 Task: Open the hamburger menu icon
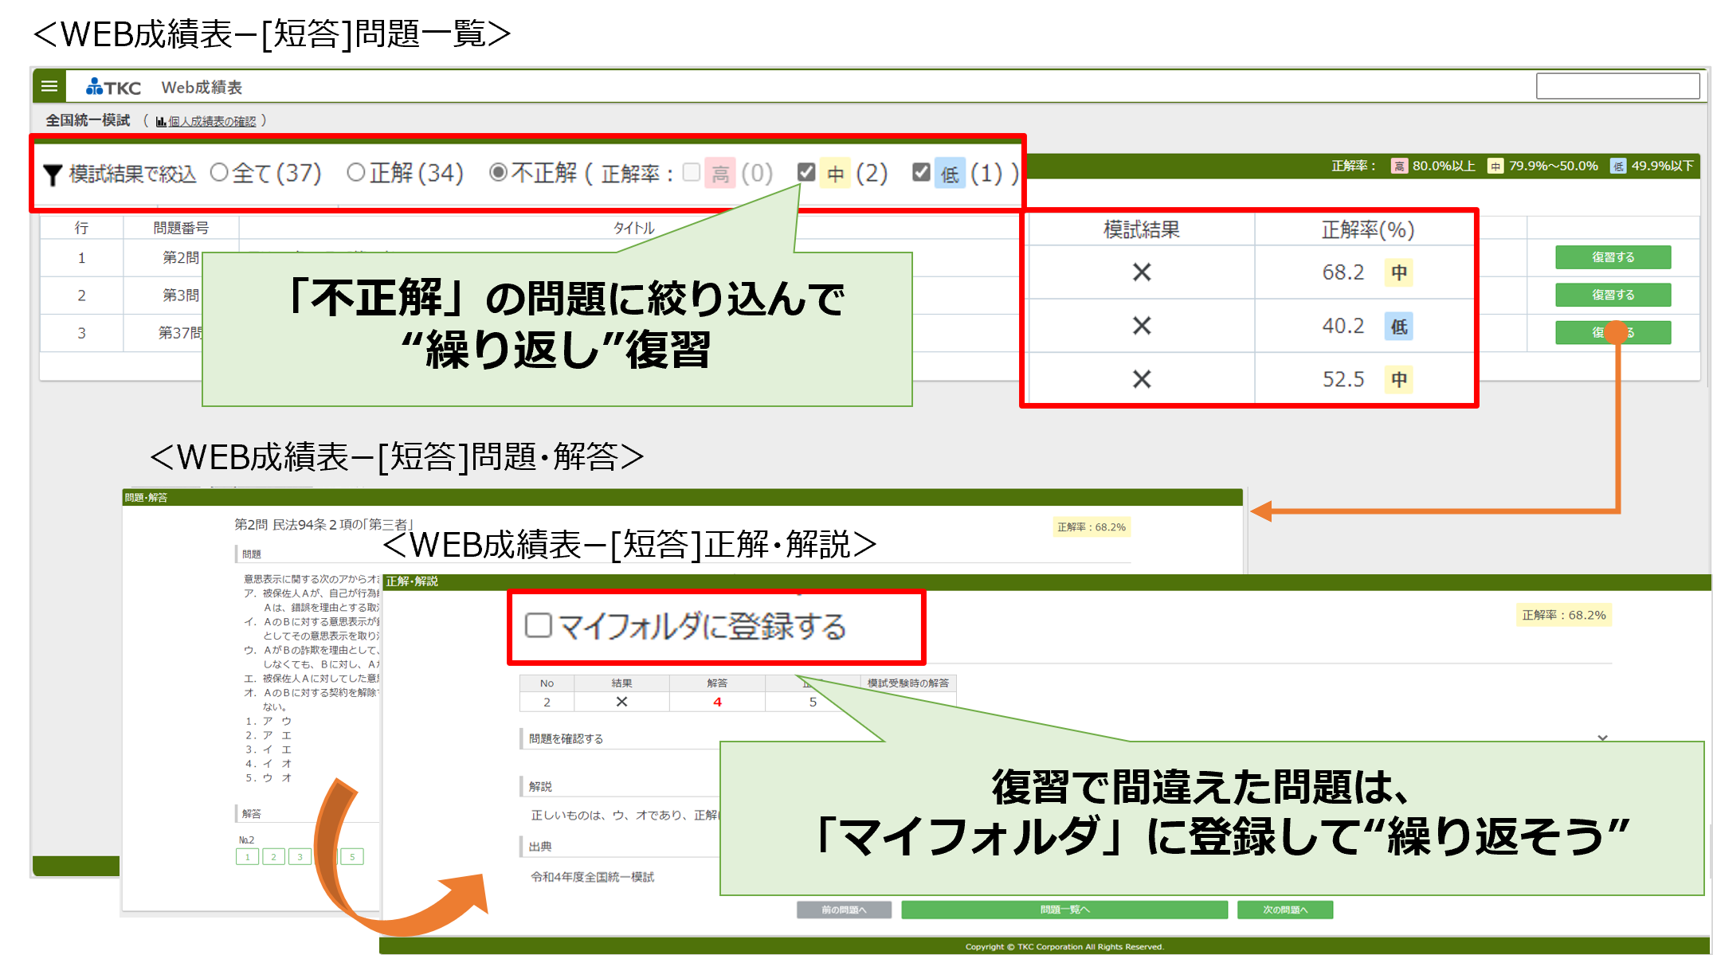pyautogui.click(x=49, y=86)
